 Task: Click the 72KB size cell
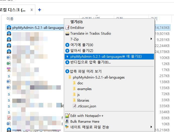tap(165, 94)
